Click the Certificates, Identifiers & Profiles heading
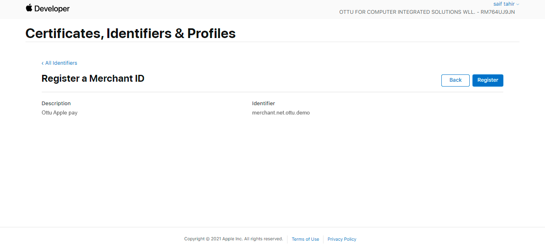The image size is (545, 250). [130, 33]
